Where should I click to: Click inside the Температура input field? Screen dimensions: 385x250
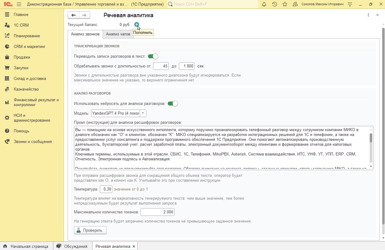(106, 189)
